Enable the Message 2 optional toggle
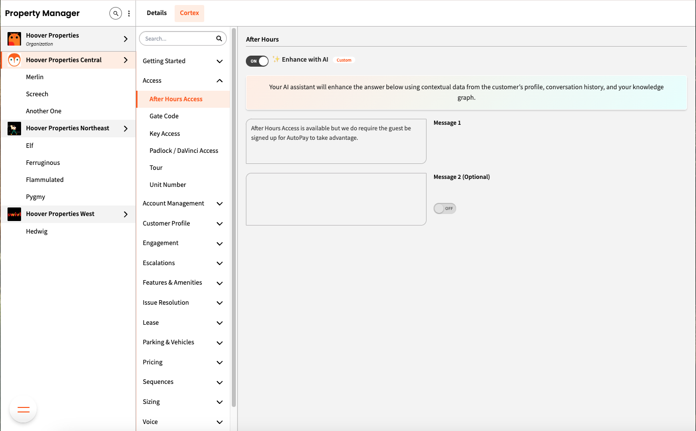Viewport: 696px width, 431px height. (x=445, y=208)
